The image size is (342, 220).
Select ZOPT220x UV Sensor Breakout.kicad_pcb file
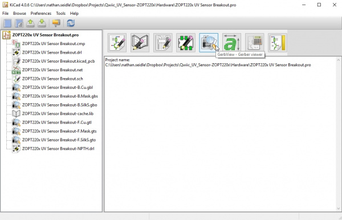59,61
